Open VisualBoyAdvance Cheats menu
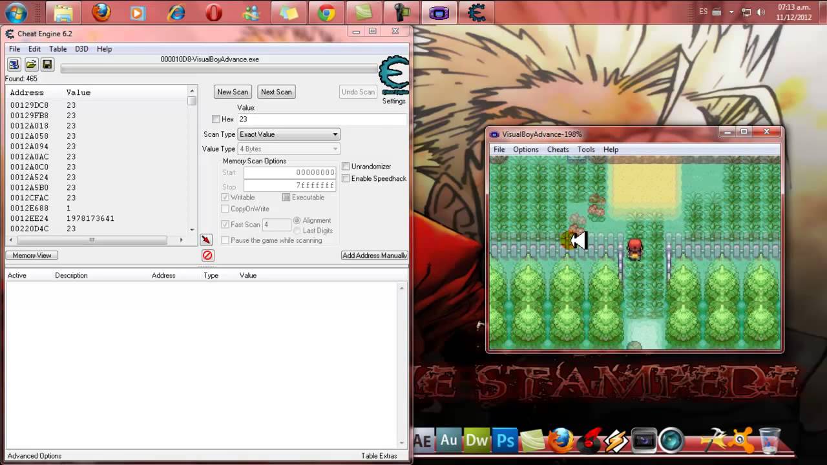Screen dimensions: 827x465 click(x=558, y=150)
